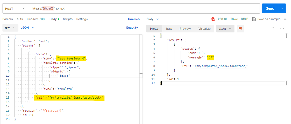Copy the response body to clipboard
Image resolution: width=291 pixels, height=124 pixels.
(x=273, y=29)
